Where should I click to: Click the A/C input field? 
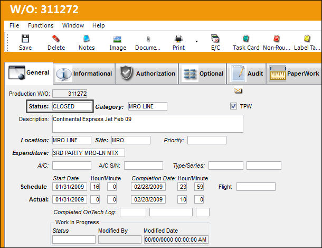tap(72, 166)
